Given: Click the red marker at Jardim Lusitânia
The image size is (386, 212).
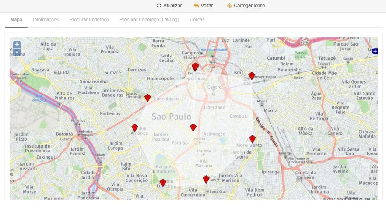Looking at the screenshot, I should tap(163, 183).
